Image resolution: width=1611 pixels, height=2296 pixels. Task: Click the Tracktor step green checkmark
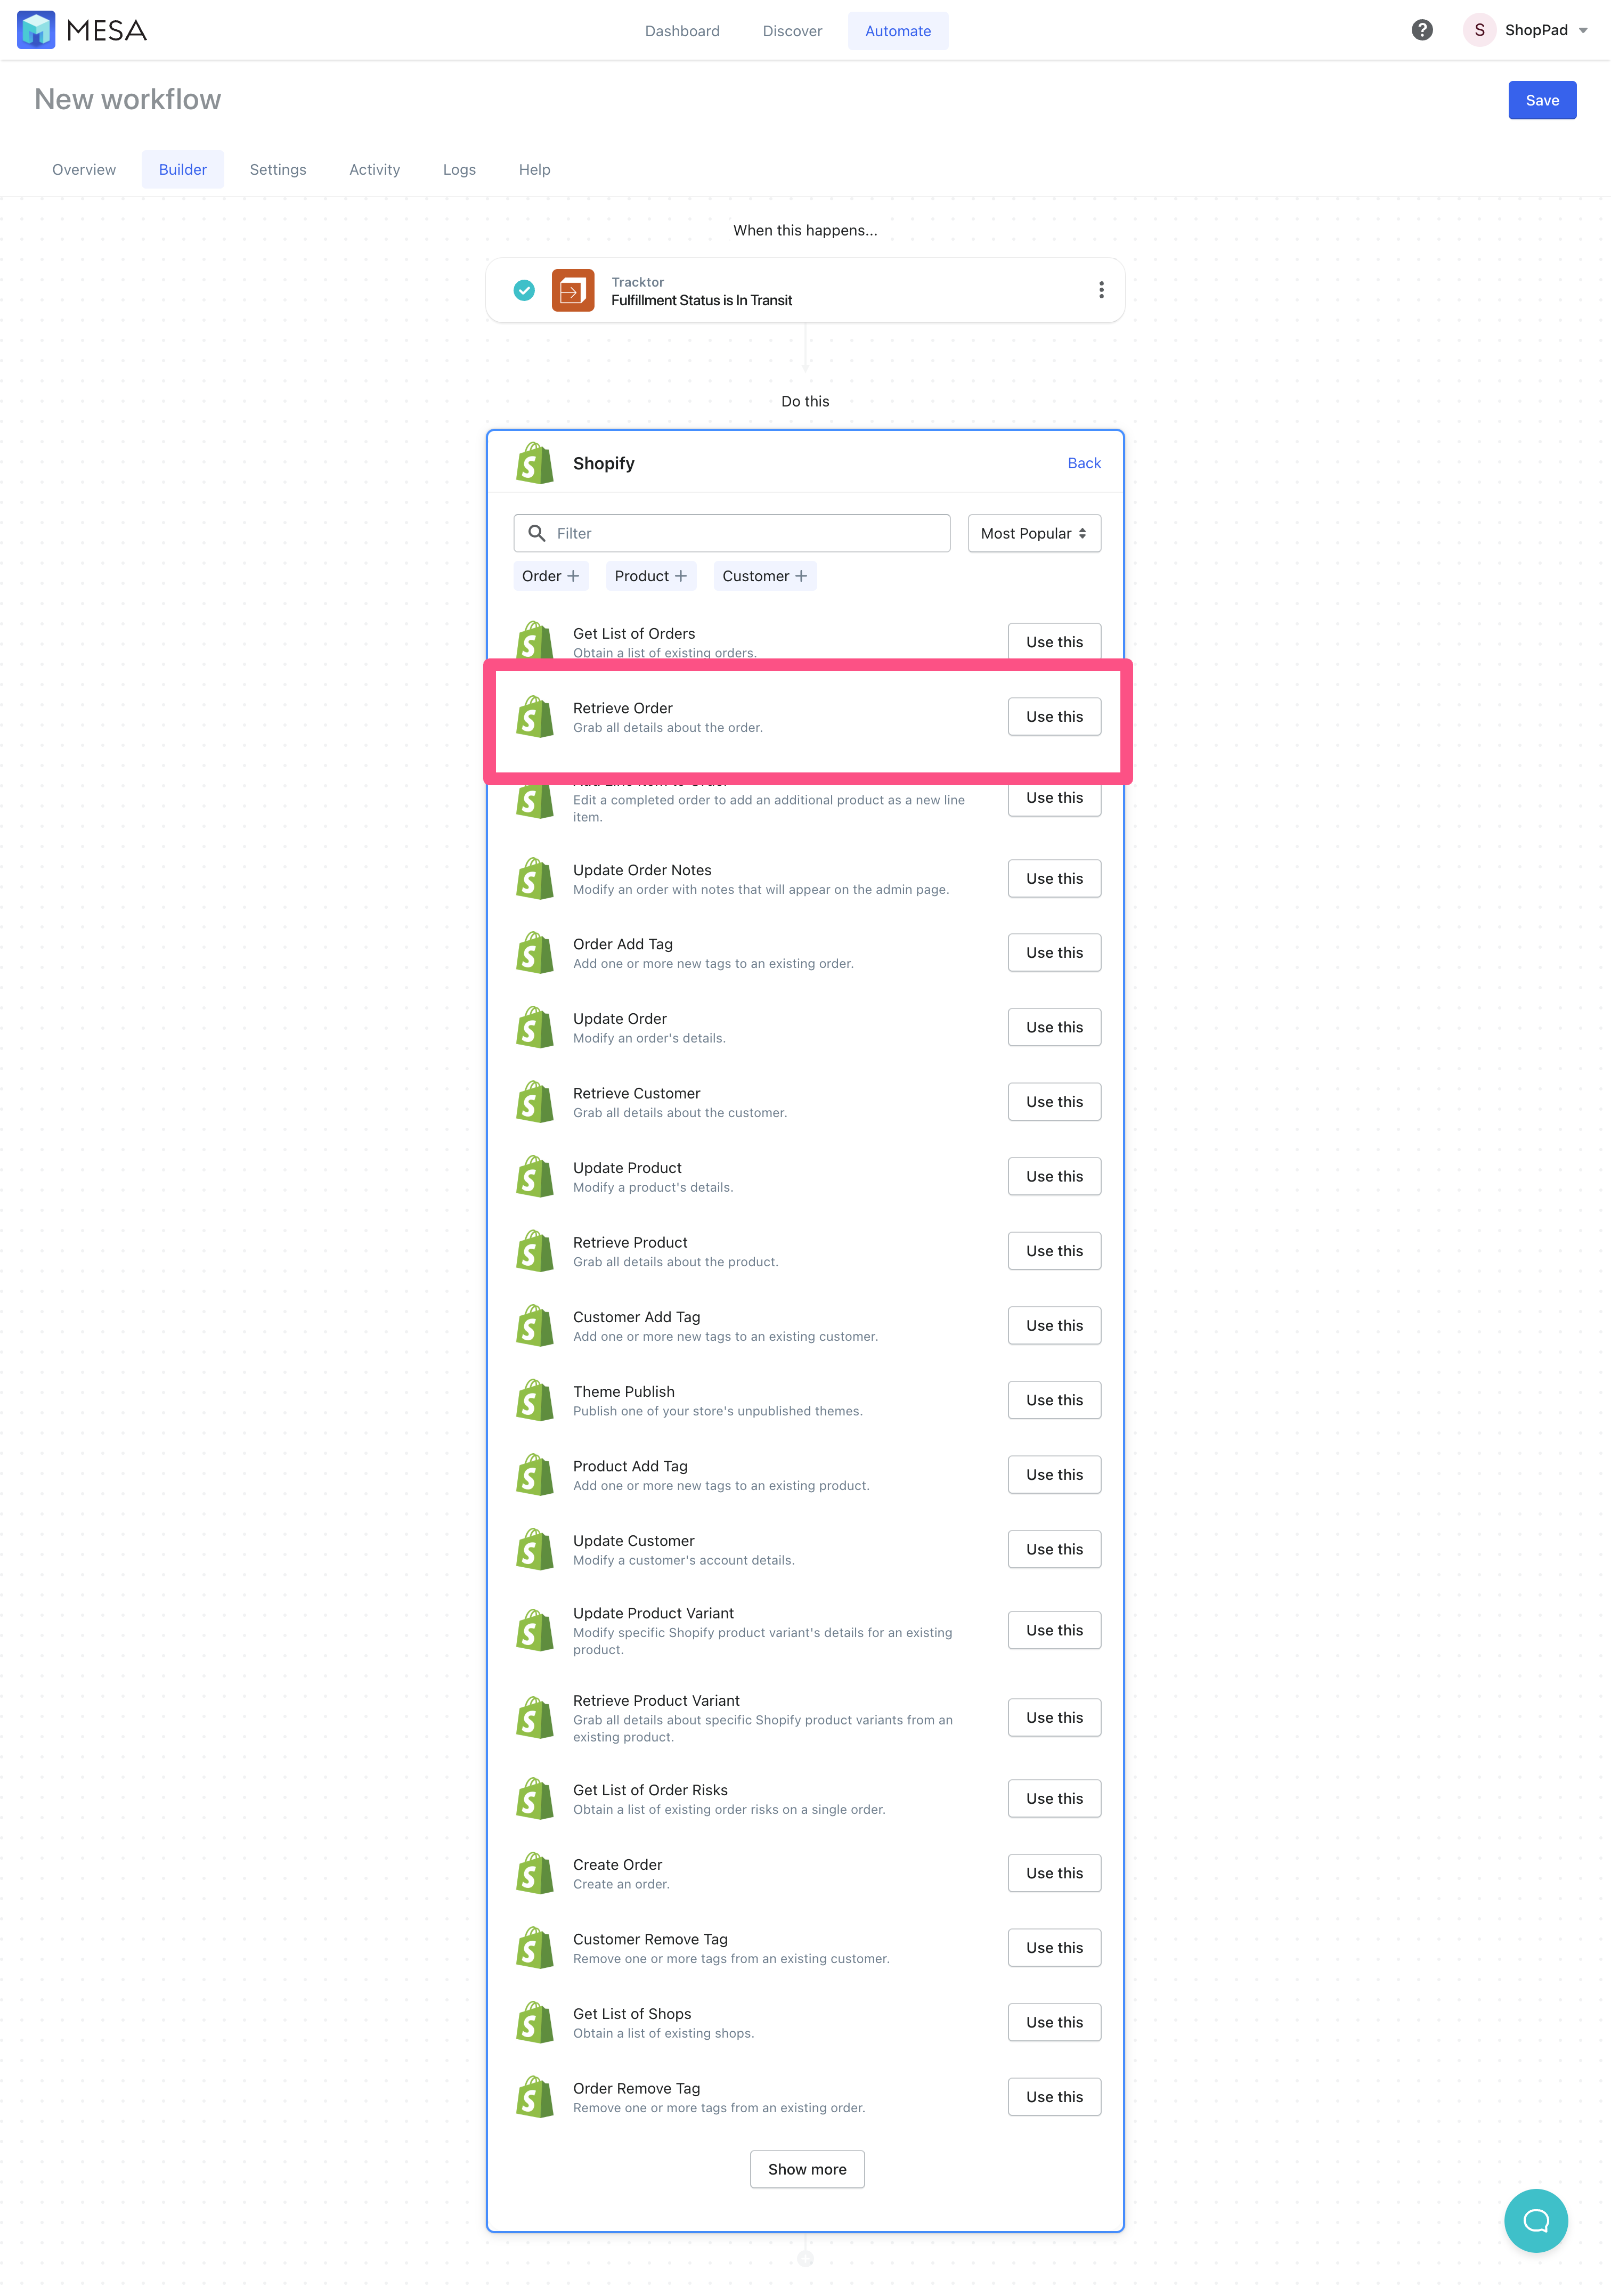tap(524, 291)
